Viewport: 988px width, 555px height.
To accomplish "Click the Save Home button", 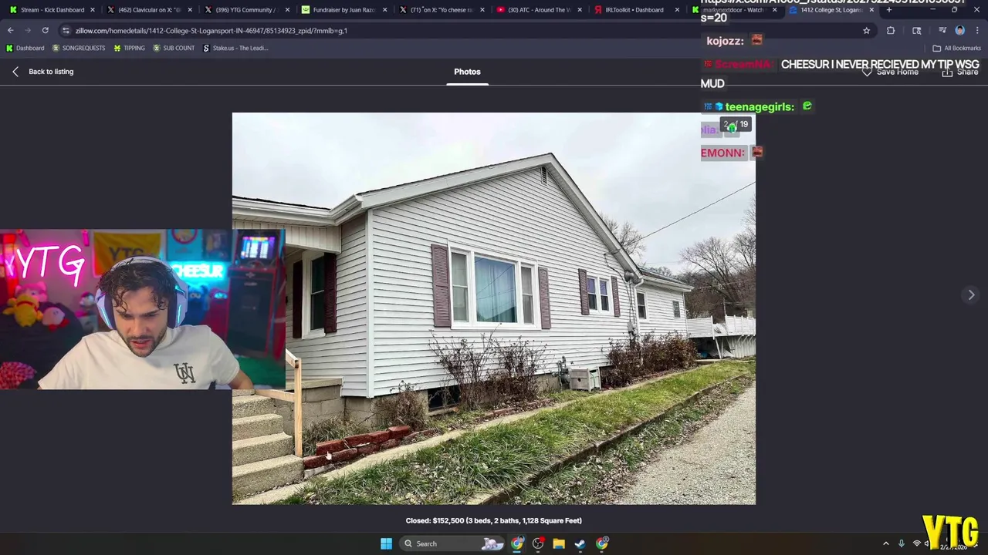I will [x=889, y=72].
